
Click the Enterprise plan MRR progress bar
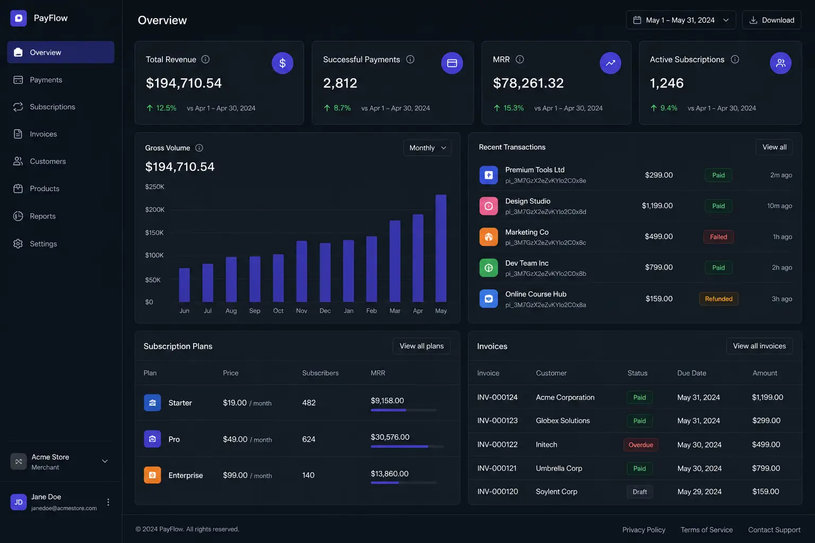pos(404,483)
